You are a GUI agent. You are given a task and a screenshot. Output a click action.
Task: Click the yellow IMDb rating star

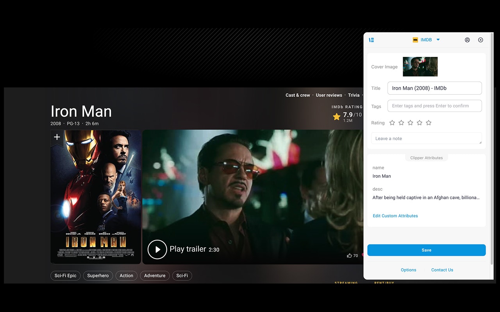[336, 117]
